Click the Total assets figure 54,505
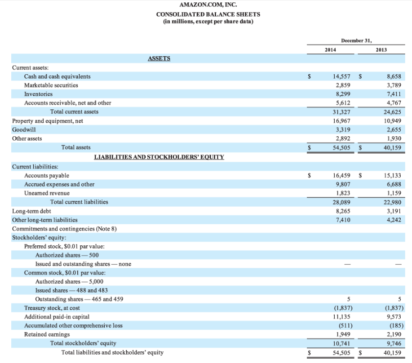The height and width of the screenshot is (363, 412). (343, 147)
